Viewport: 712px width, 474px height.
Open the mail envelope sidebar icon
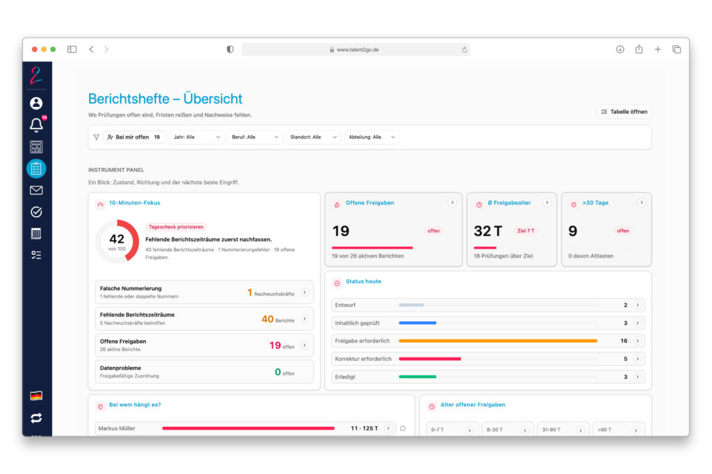coord(36,190)
